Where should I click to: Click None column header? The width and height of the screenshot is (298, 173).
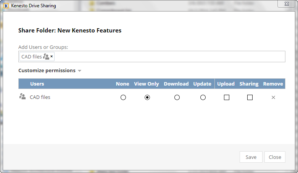122,84
